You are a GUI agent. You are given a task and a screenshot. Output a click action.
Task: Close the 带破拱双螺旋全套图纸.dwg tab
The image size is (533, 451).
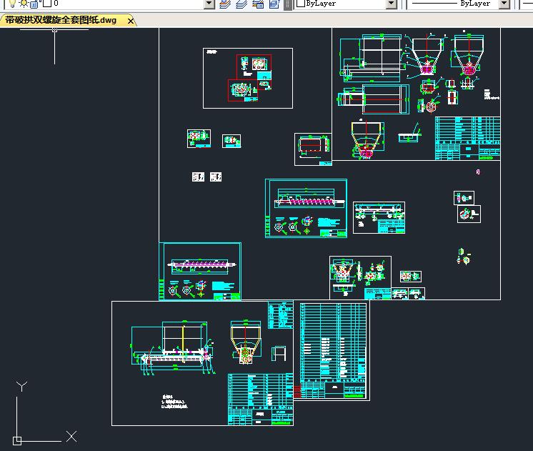[131, 21]
